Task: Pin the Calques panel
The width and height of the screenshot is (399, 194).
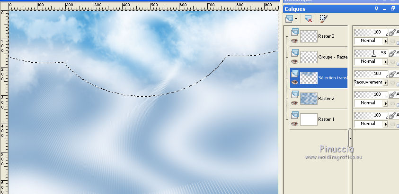Action: pos(377,8)
